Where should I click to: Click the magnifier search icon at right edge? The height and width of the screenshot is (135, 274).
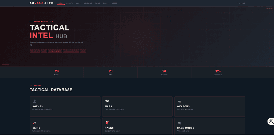click(271, 121)
